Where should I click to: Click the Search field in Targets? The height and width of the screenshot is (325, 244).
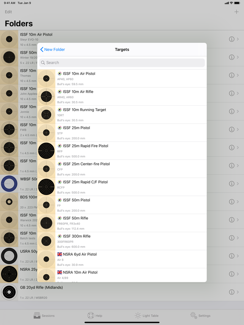[x=122, y=62]
